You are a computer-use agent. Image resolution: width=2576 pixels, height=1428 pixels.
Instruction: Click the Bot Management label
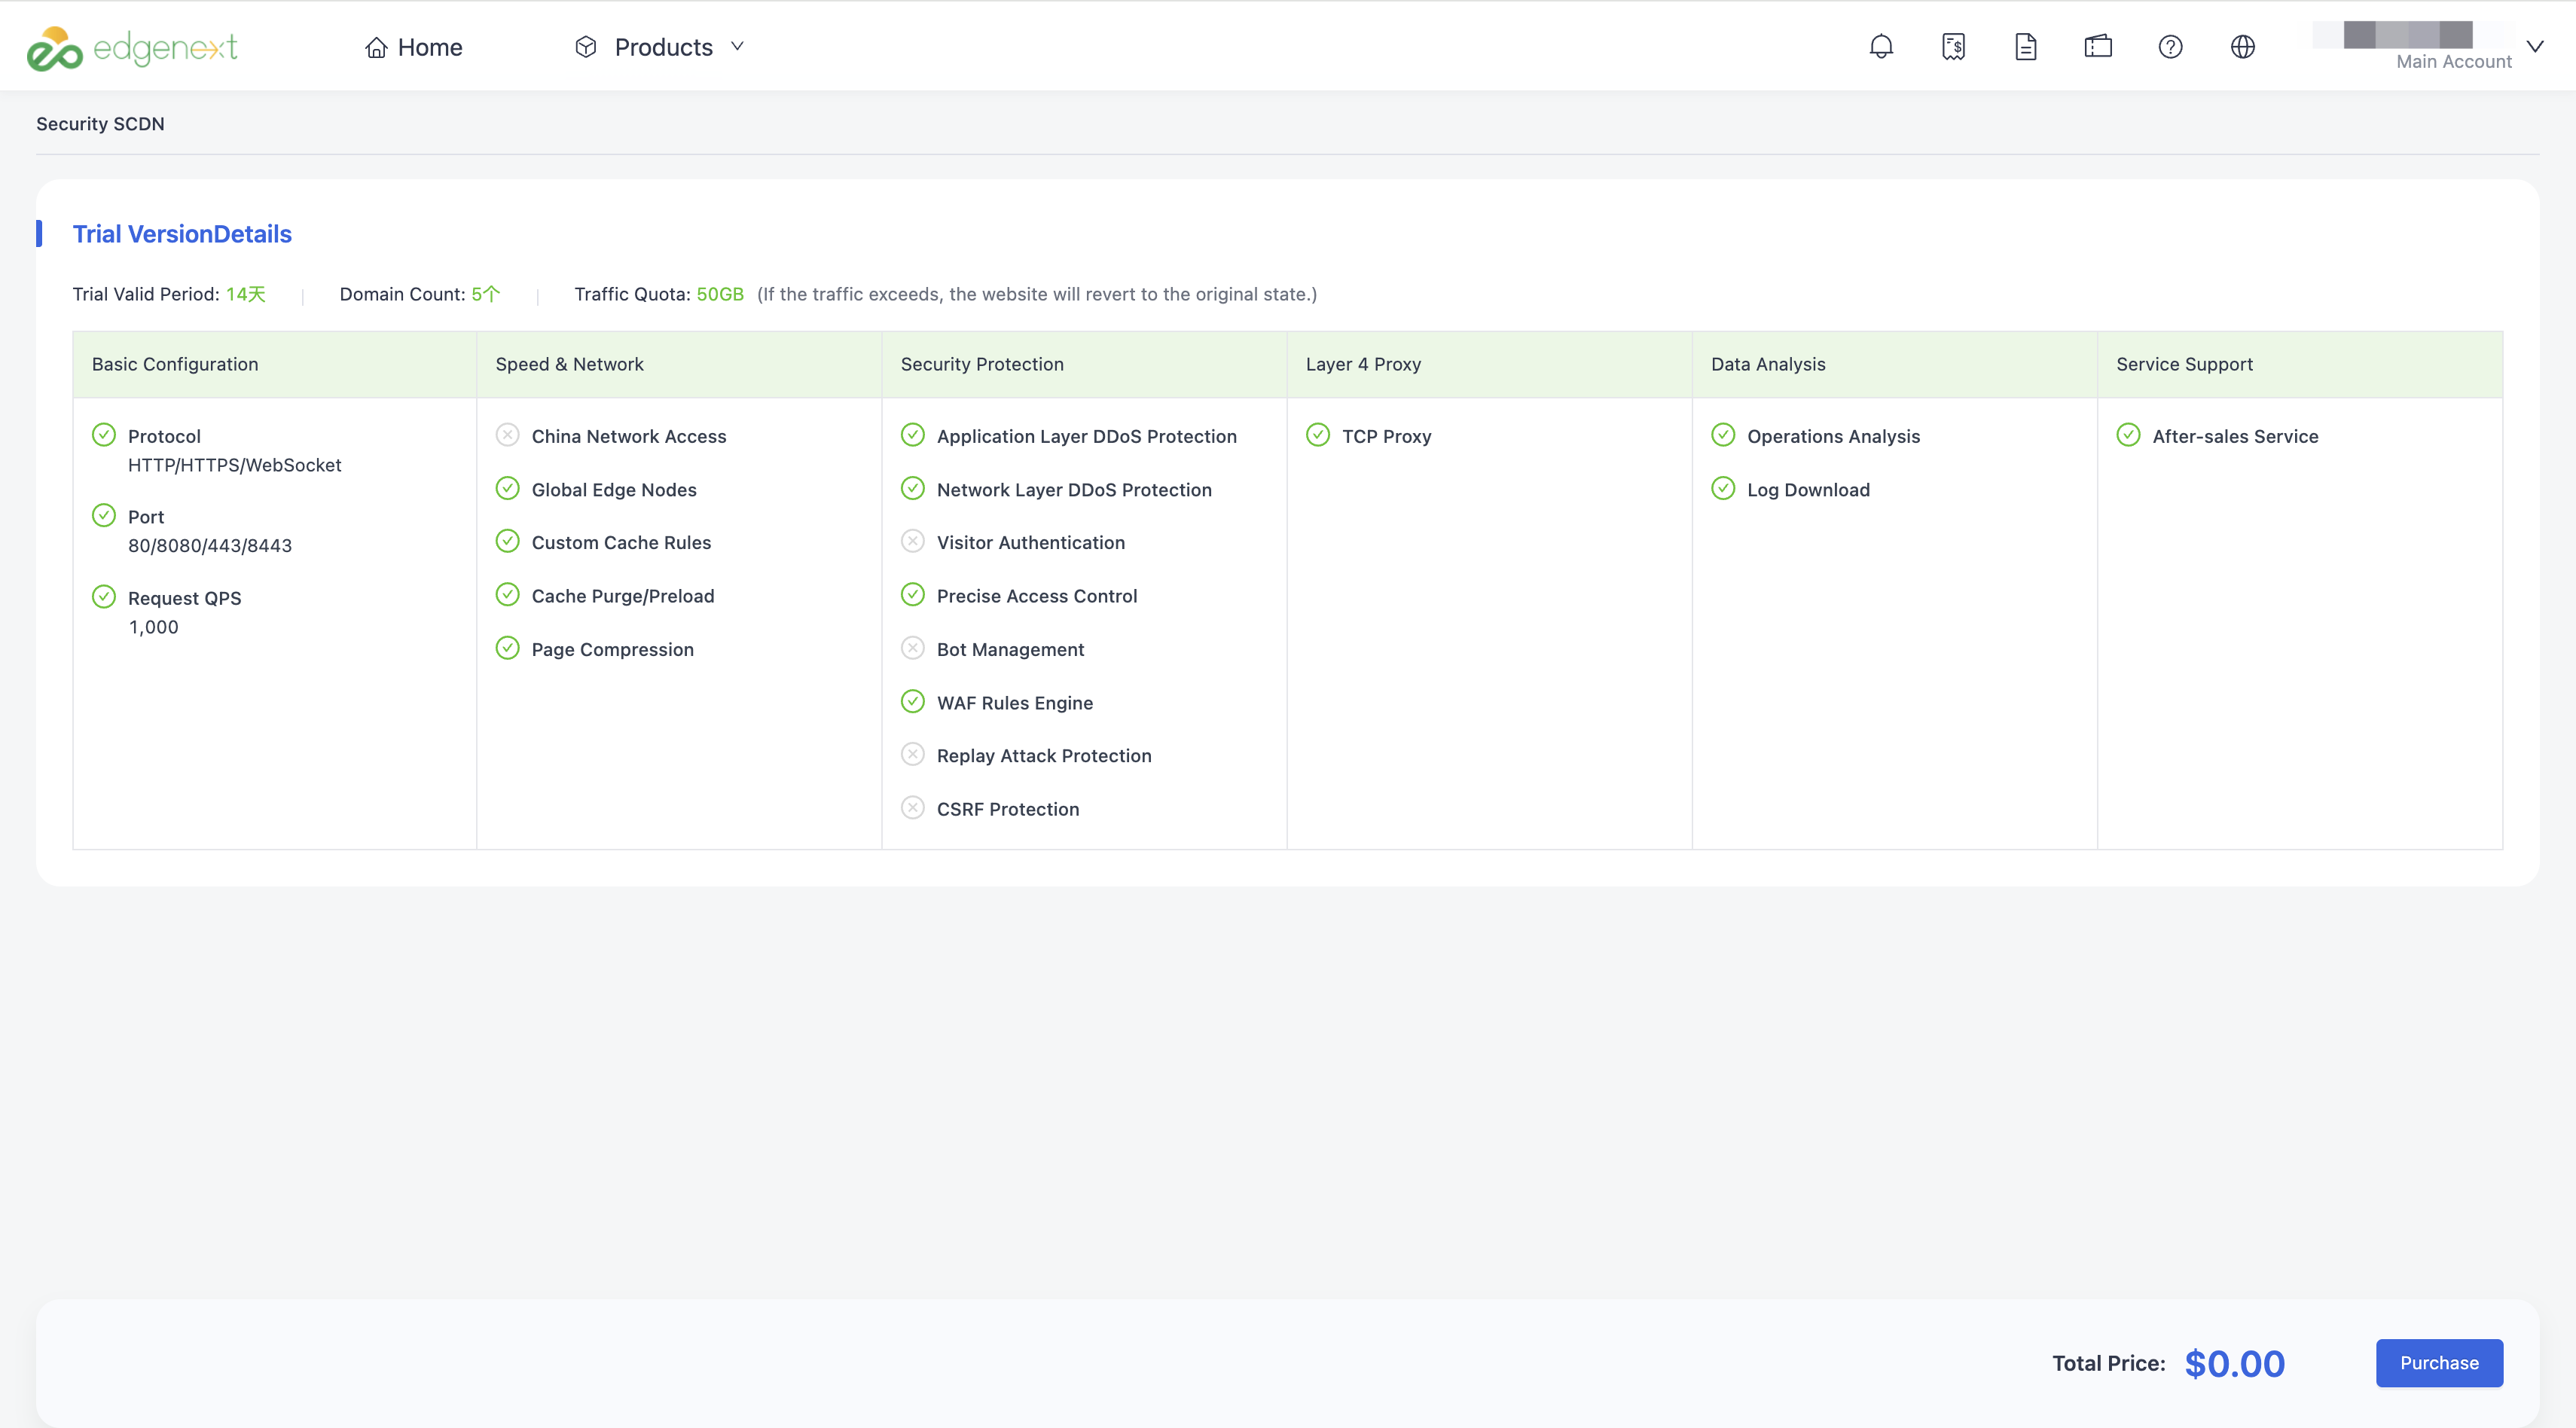pyautogui.click(x=1010, y=650)
